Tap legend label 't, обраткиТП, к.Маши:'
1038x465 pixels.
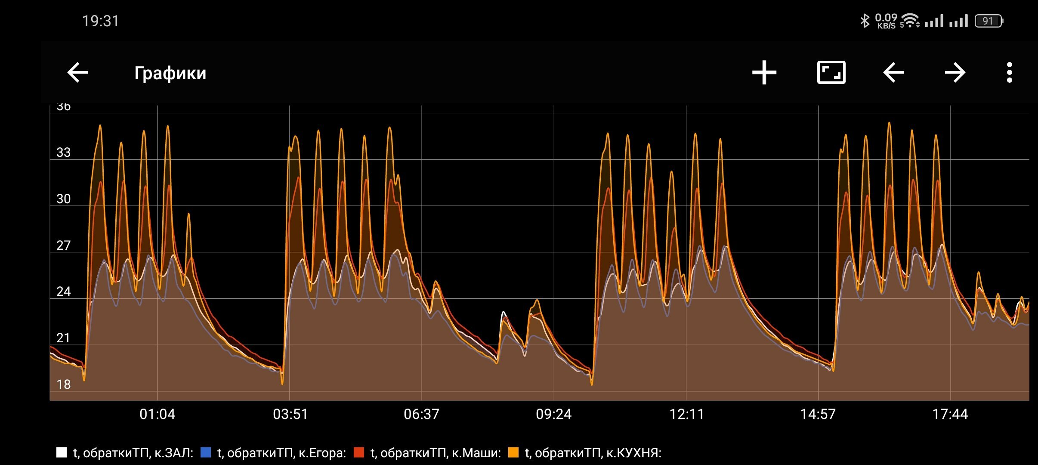point(436,453)
